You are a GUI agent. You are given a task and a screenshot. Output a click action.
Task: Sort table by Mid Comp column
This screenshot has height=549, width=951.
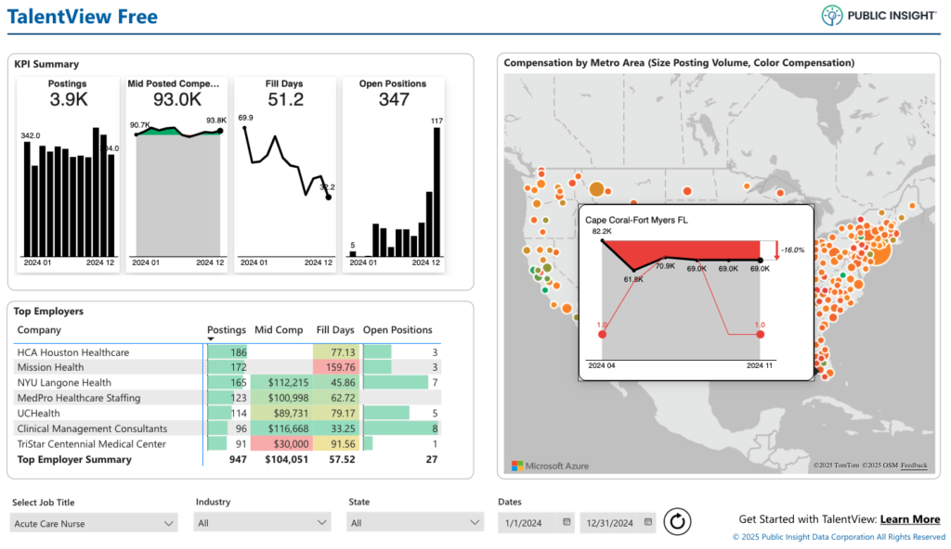click(279, 330)
